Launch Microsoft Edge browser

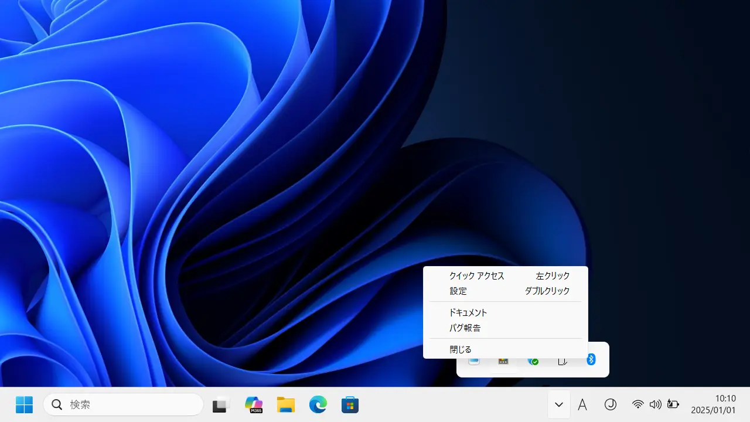click(318, 404)
